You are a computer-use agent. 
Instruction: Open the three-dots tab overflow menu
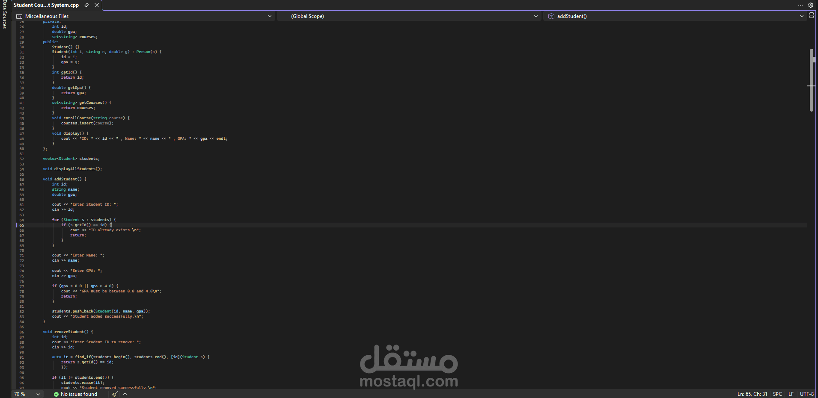pyautogui.click(x=800, y=5)
